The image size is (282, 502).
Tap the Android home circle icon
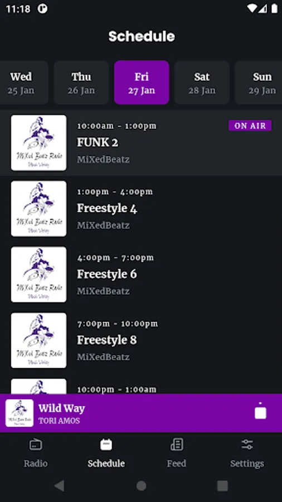(141, 486)
